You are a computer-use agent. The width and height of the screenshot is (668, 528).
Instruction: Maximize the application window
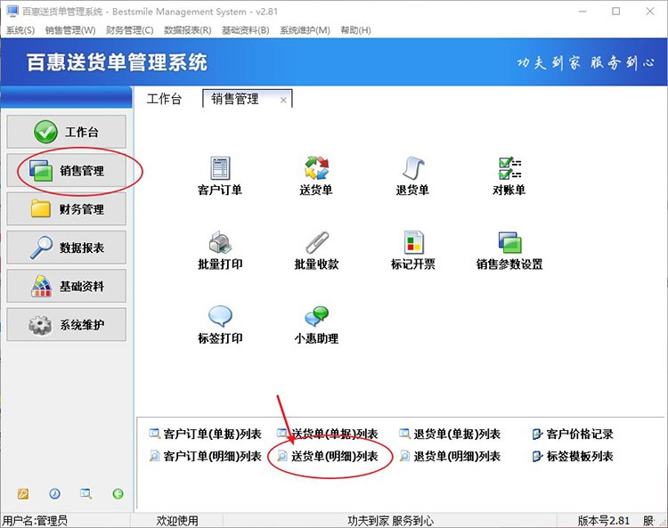coord(616,11)
